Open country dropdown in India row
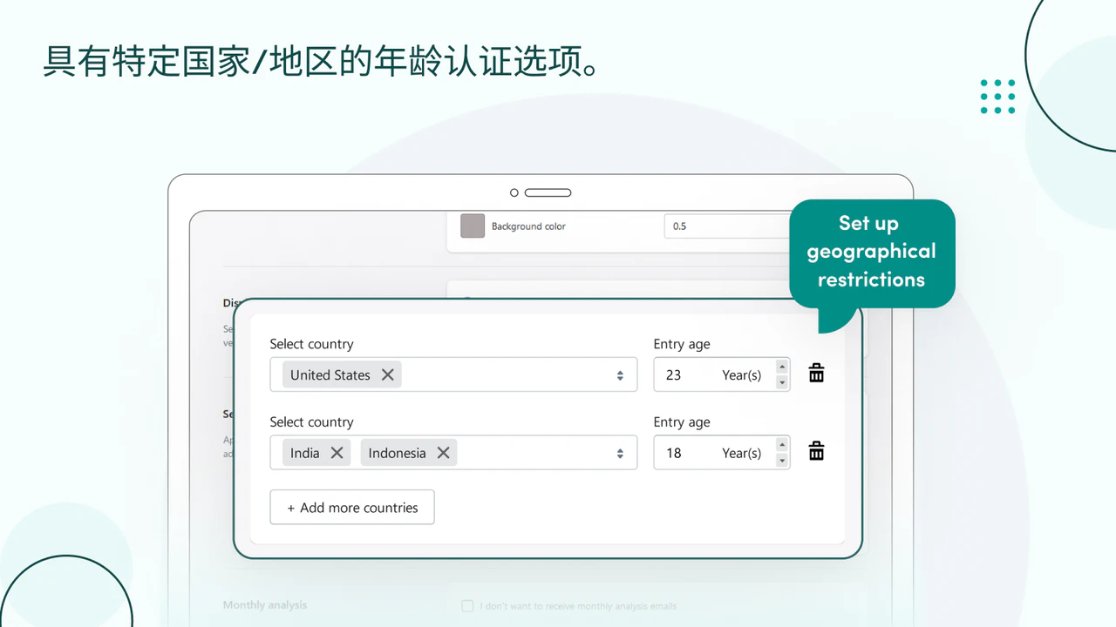Image resolution: width=1116 pixels, height=627 pixels. (x=620, y=453)
